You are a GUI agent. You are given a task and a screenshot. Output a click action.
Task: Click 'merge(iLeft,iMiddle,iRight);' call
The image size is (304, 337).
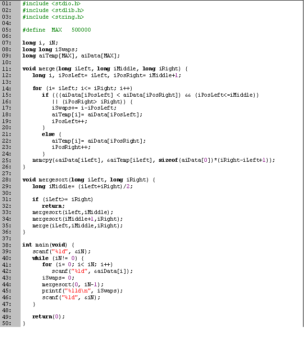pyautogui.click(x=78, y=225)
